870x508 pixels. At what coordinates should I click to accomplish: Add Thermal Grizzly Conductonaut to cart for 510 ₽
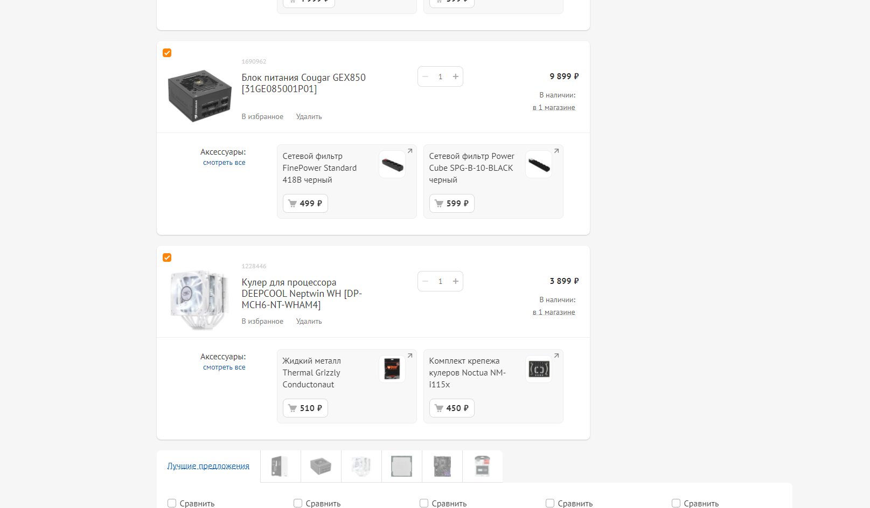pos(305,408)
